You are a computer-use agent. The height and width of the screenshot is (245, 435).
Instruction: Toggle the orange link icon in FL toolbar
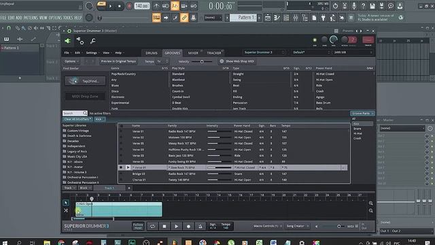(x=184, y=18)
